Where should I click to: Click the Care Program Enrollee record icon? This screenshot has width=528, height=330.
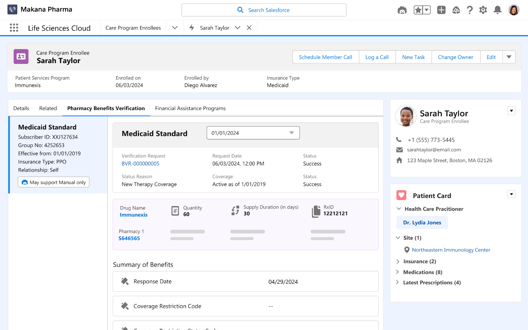point(21,56)
